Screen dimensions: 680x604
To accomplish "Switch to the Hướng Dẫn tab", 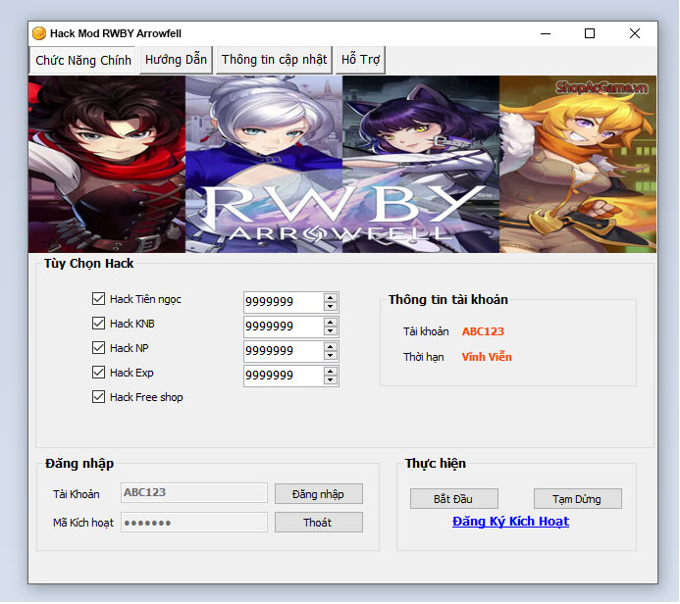I will coord(176,60).
